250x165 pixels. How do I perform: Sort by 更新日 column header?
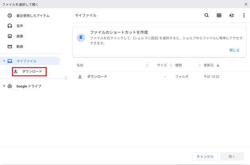tap(209, 65)
